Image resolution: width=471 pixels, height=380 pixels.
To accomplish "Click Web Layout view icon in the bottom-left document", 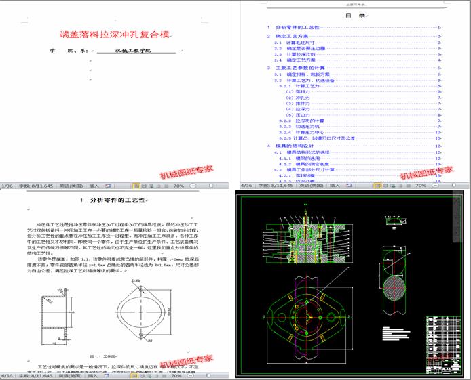I will click(149, 375).
